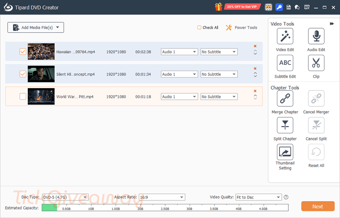Viewport: 340px width, 218px height.
Task: Uncheck the Silent Hil...oncept.mp4 checkbox
Action: point(23,74)
